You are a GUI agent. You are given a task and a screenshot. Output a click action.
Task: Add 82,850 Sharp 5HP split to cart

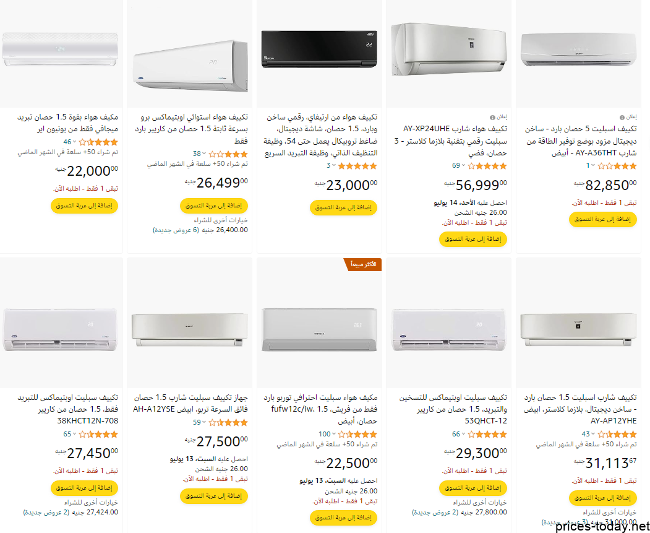pyautogui.click(x=603, y=219)
